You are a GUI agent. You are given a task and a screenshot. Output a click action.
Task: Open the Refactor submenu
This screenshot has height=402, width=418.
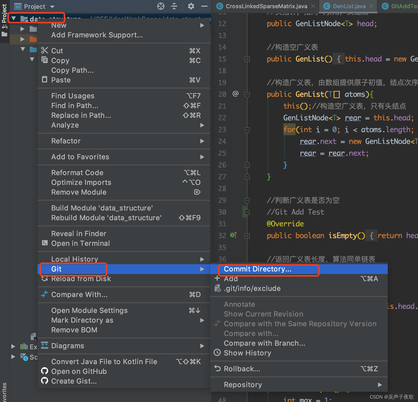point(124,141)
